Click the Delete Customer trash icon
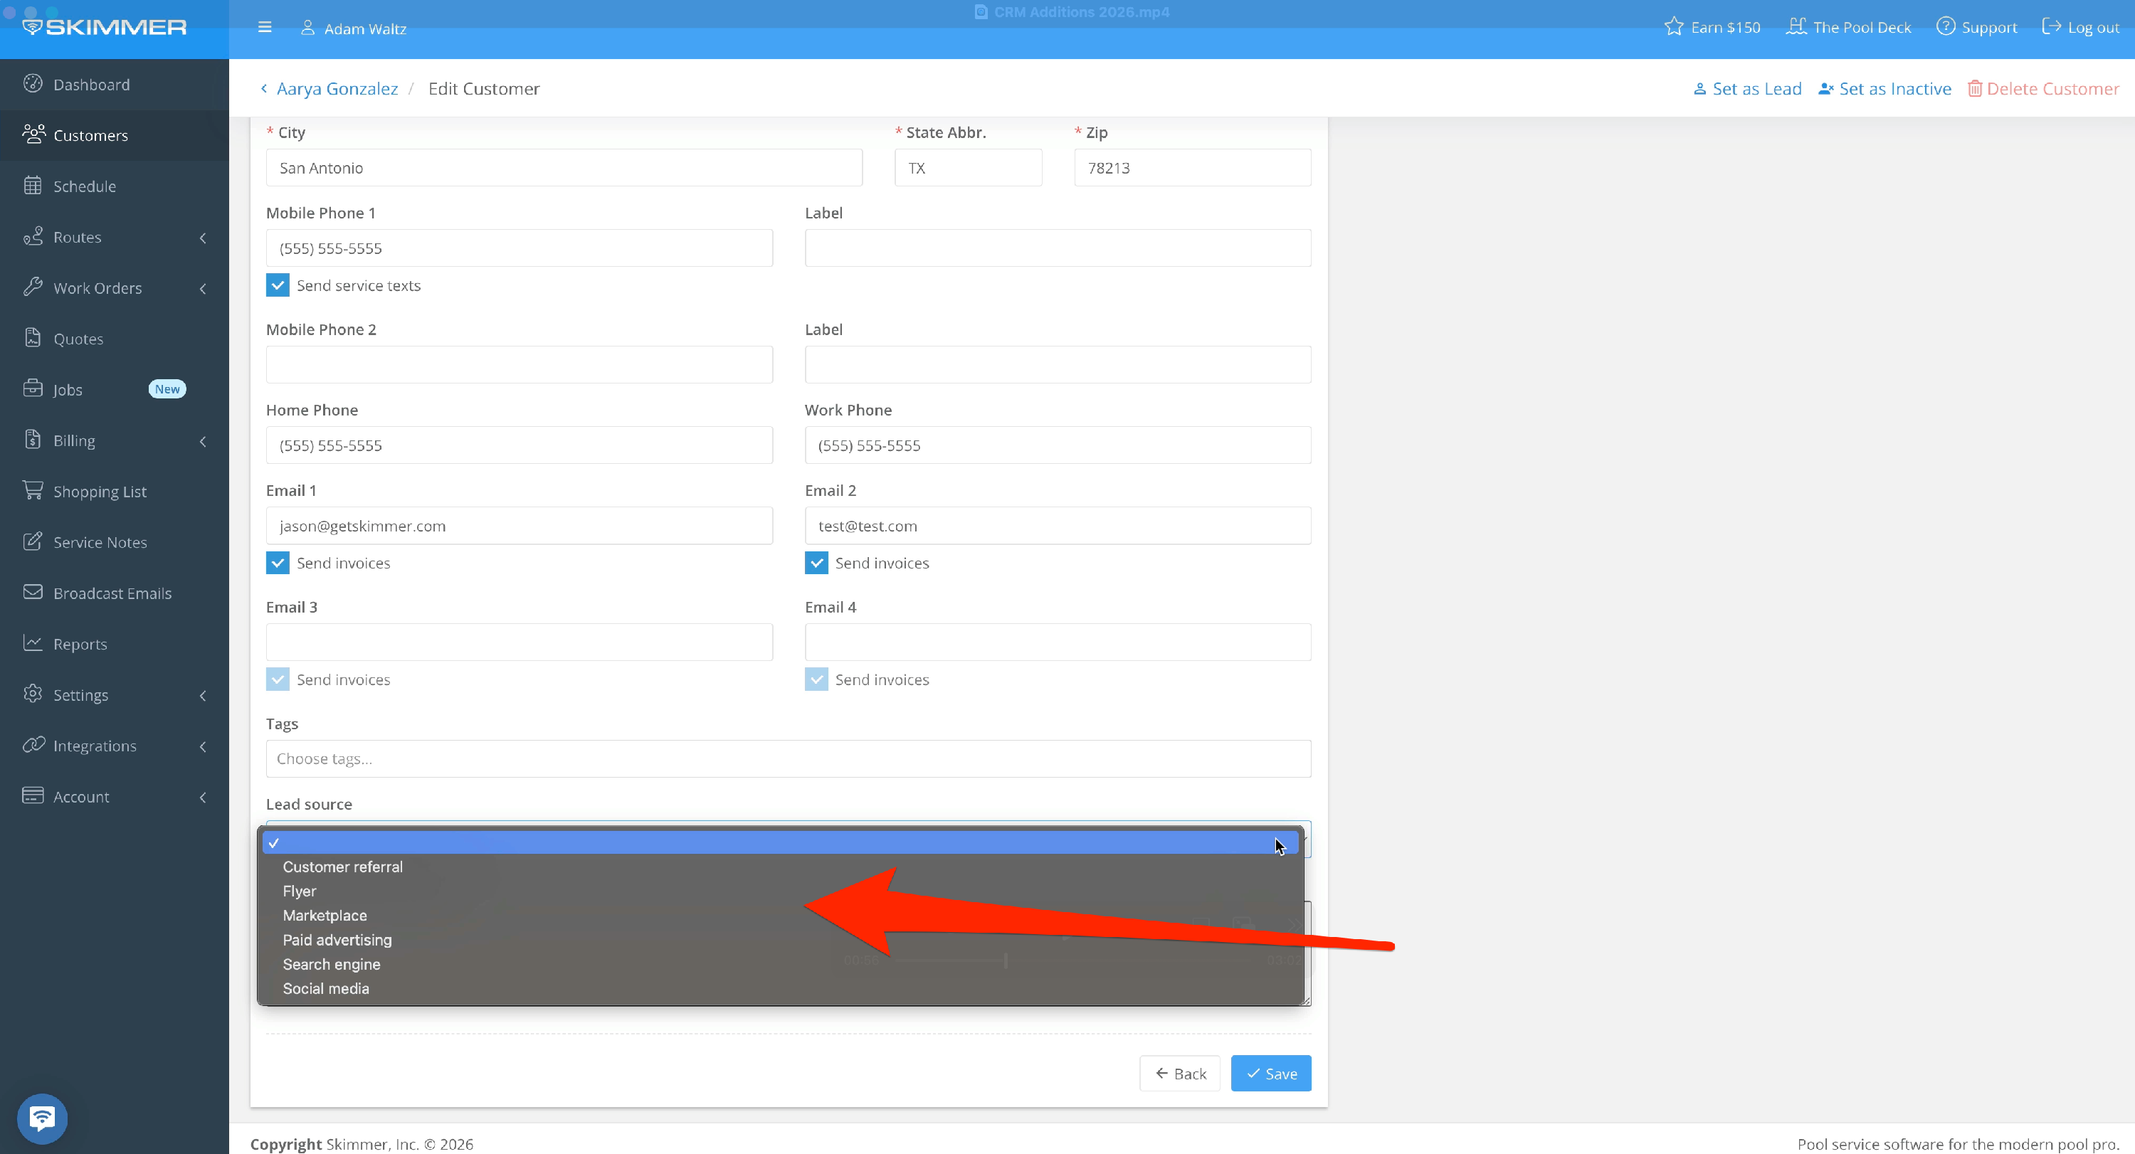2135x1154 pixels. tap(1974, 89)
